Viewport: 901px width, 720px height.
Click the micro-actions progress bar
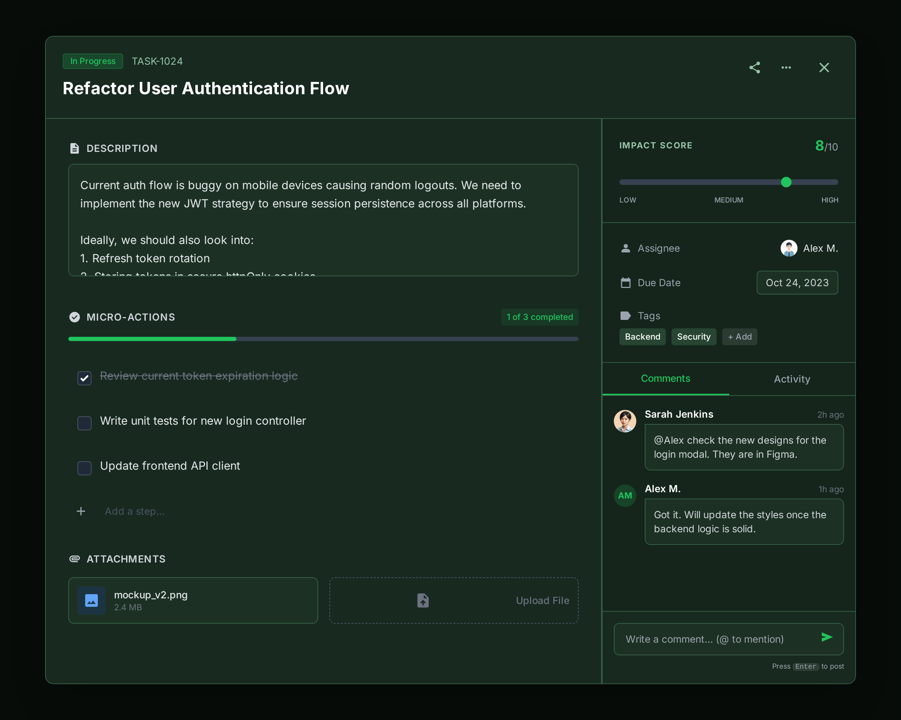coord(323,339)
